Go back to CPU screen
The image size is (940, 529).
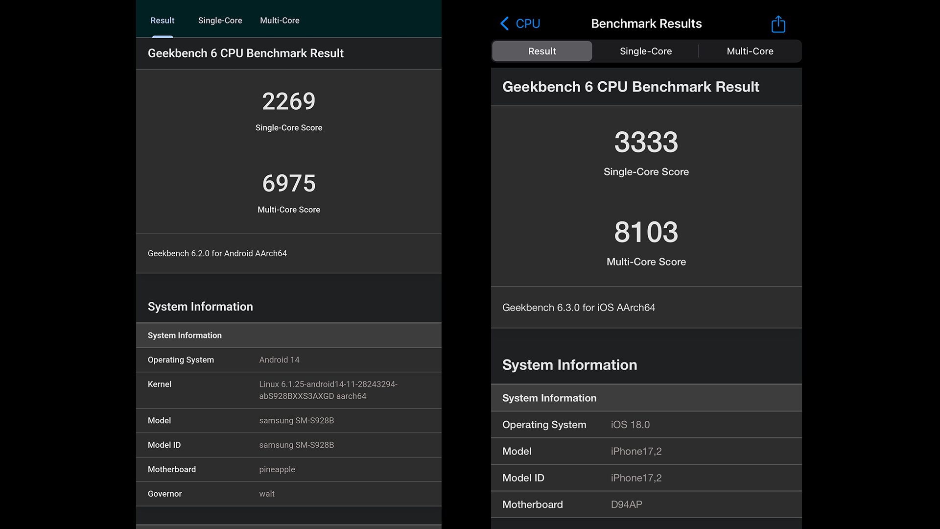coord(527,24)
